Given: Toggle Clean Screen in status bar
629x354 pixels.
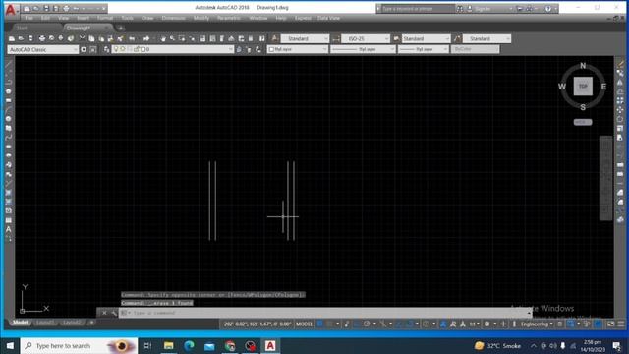Looking at the screenshot, I should coord(611,324).
